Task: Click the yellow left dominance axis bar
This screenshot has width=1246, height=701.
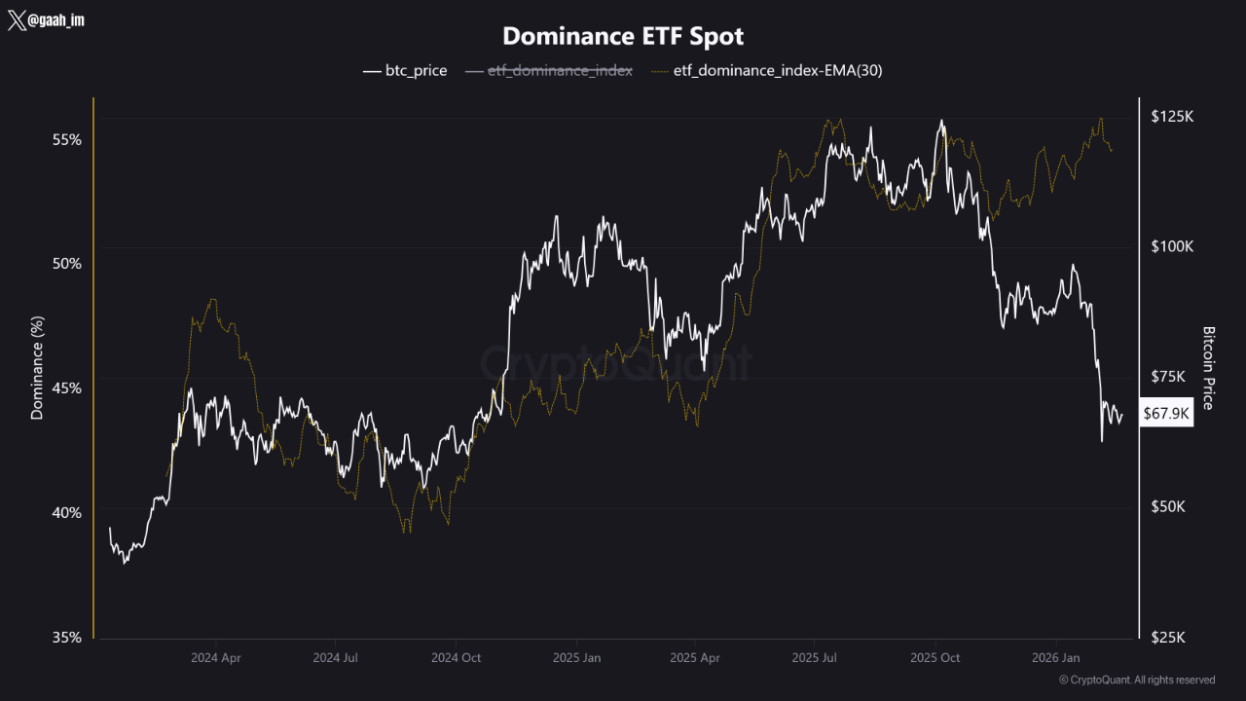Action: 93,368
